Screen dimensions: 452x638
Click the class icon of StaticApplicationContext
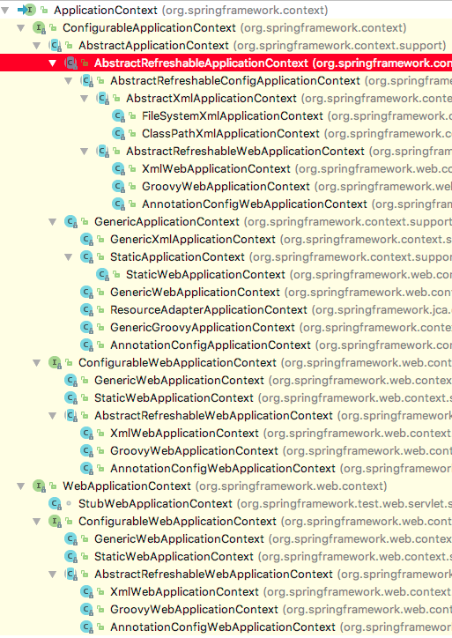pos(86,256)
